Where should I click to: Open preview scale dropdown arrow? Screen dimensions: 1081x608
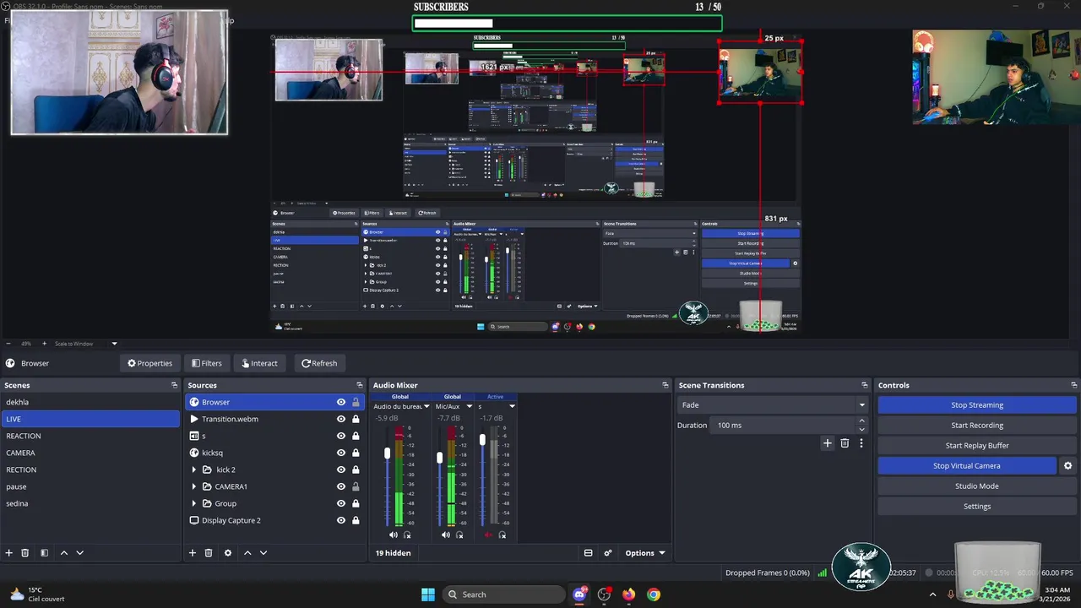tap(114, 344)
